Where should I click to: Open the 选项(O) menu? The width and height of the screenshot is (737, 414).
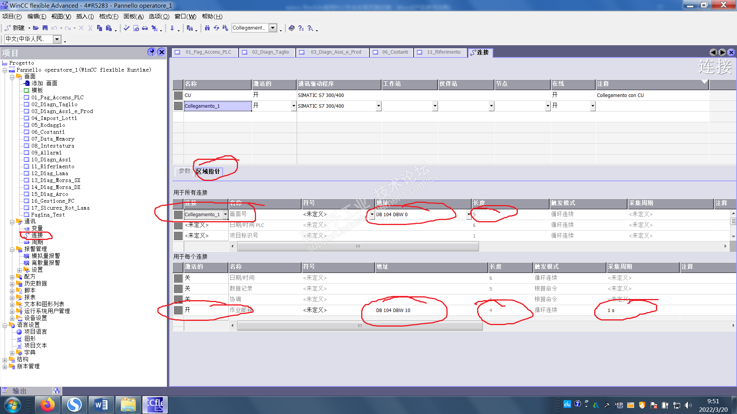tap(159, 16)
